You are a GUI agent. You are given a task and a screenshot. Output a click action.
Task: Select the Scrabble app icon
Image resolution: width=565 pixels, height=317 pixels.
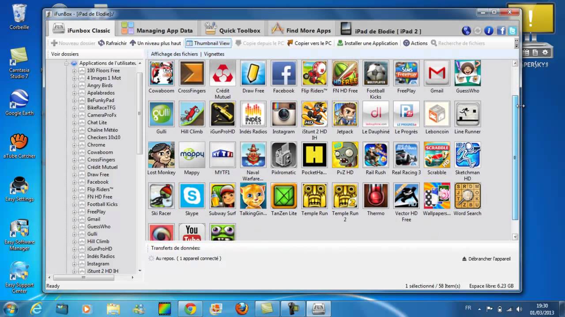(437, 155)
